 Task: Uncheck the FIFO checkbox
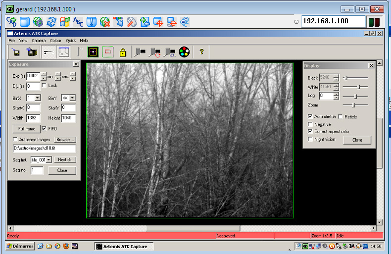[44, 129]
